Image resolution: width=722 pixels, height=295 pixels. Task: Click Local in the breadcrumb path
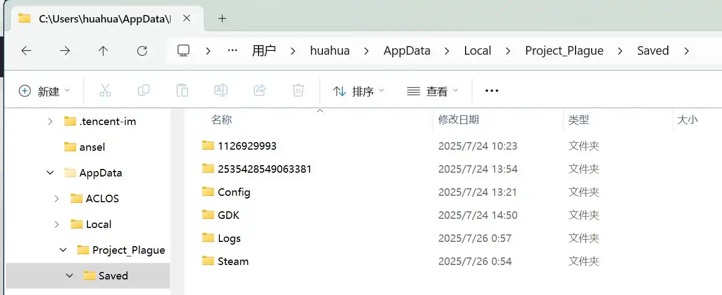pos(477,51)
